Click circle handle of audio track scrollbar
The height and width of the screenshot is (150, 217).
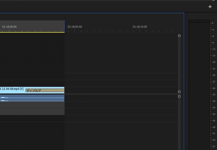coord(179,96)
